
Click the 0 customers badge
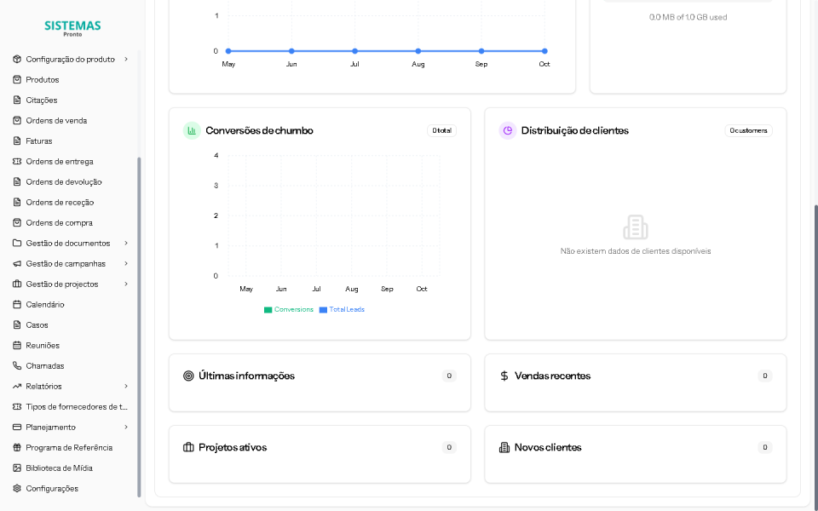747,130
